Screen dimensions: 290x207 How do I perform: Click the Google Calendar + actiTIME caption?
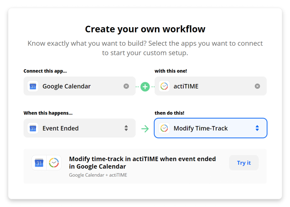(98, 175)
